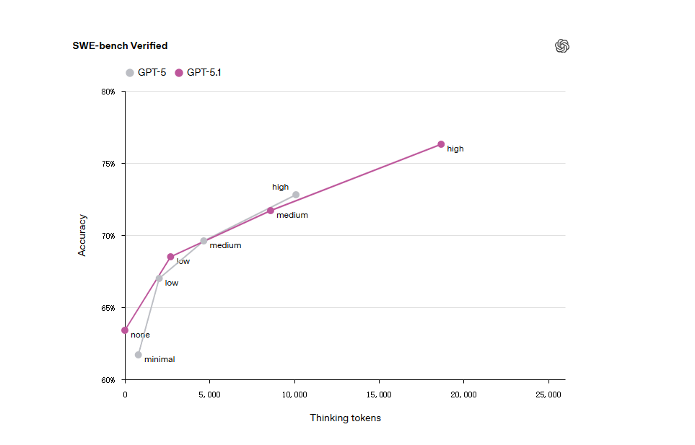Click the OpenAI logo icon

pos(562,46)
